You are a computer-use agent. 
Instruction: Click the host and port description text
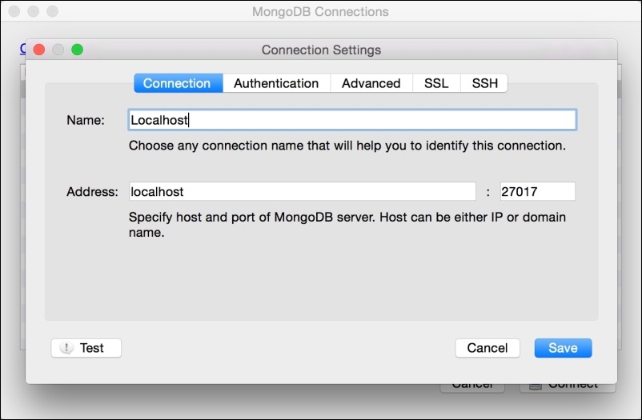click(x=347, y=225)
